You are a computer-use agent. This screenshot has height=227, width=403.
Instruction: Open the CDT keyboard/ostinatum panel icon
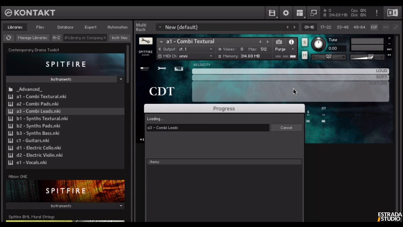[179, 68]
